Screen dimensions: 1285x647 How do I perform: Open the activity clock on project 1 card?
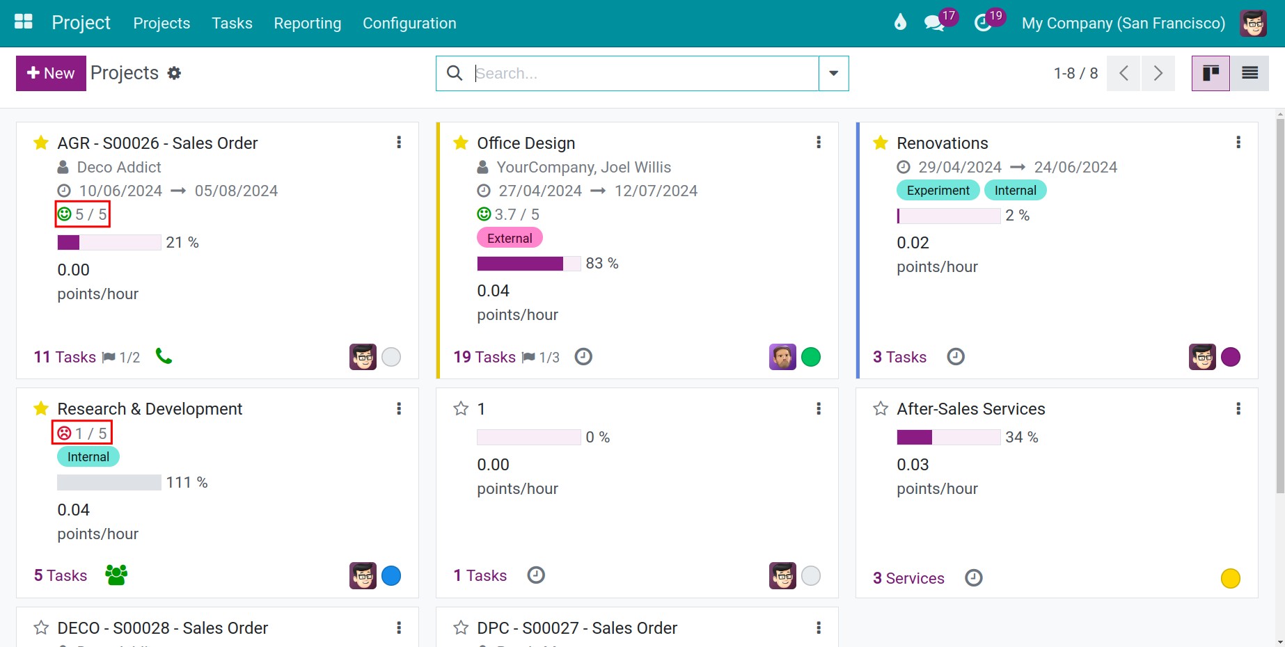tap(536, 575)
